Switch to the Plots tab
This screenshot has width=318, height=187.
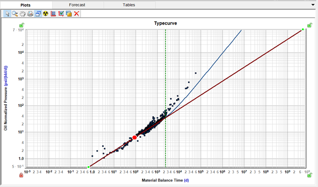coord(26,5)
